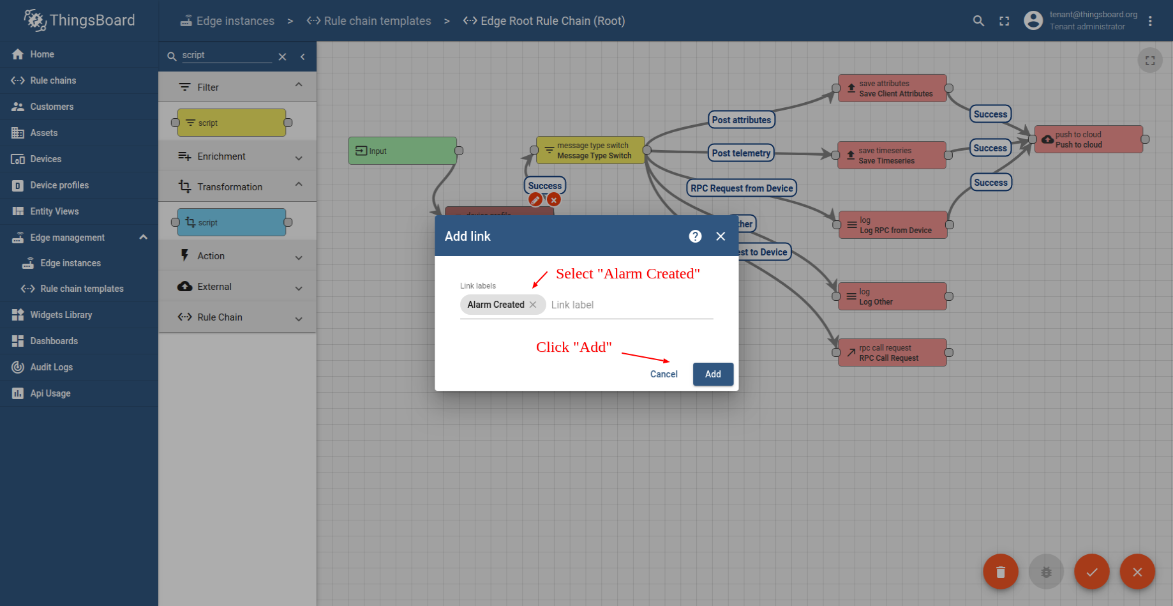Open Customers in sidebar
The height and width of the screenshot is (606, 1173).
click(79, 107)
